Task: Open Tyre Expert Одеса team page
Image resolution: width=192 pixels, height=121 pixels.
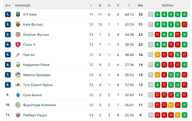Action: coord(37,85)
